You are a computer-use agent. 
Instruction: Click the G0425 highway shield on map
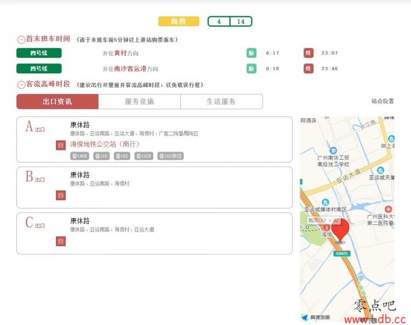pyautogui.click(x=342, y=253)
